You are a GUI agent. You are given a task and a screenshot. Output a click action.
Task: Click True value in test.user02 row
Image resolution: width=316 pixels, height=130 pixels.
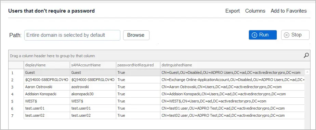[x=138, y=116]
